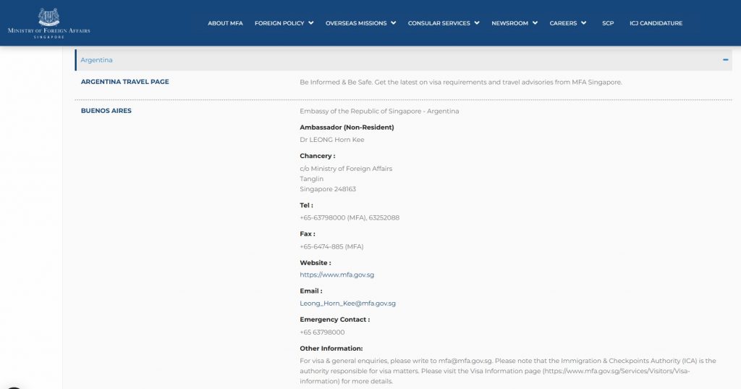The image size is (741, 389).
Task: Click the Leong_Horn_Kee@mfa.gov.sg email link
Action: (x=347, y=304)
